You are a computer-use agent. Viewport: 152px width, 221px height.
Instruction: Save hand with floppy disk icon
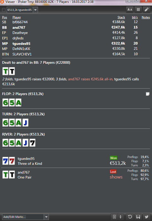coord(138,217)
